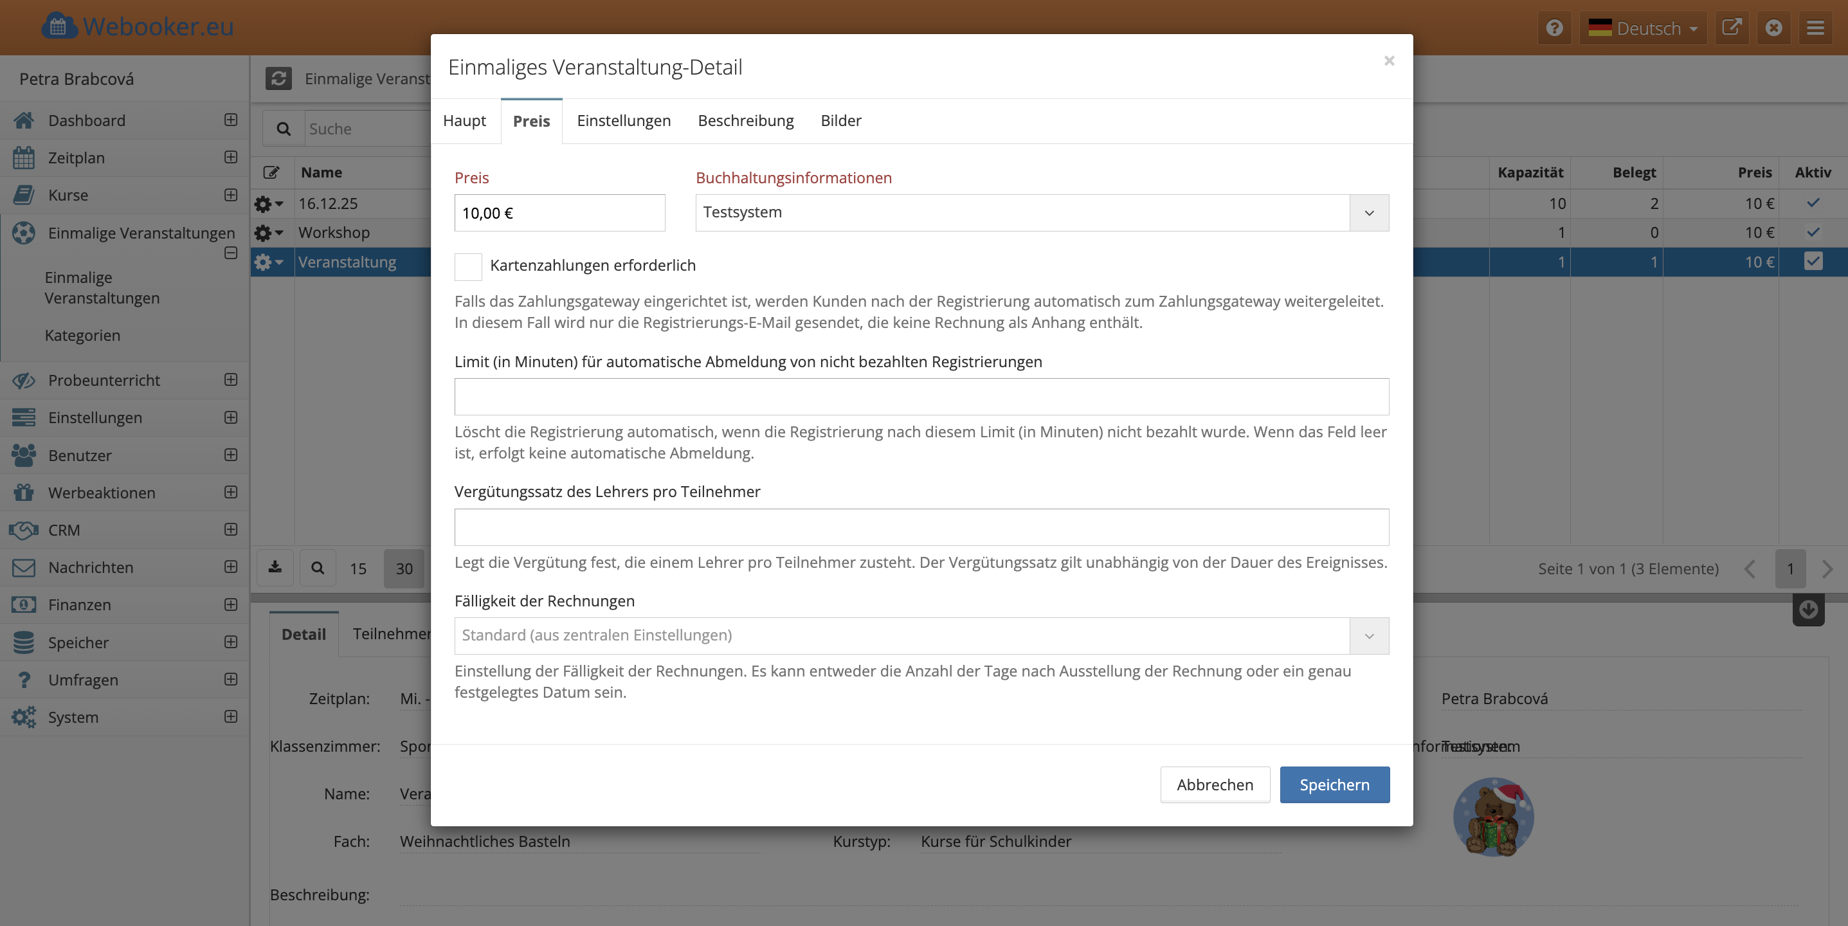Screen dimensions: 1848x926
Task: Click the Speichern button
Action: pos(1334,785)
